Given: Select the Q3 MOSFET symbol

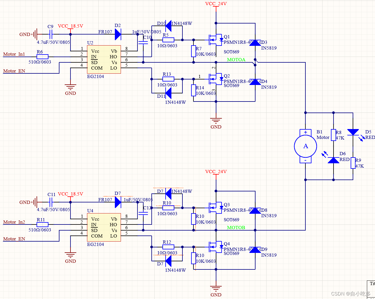Looking at the screenshot, I should pos(216,208).
